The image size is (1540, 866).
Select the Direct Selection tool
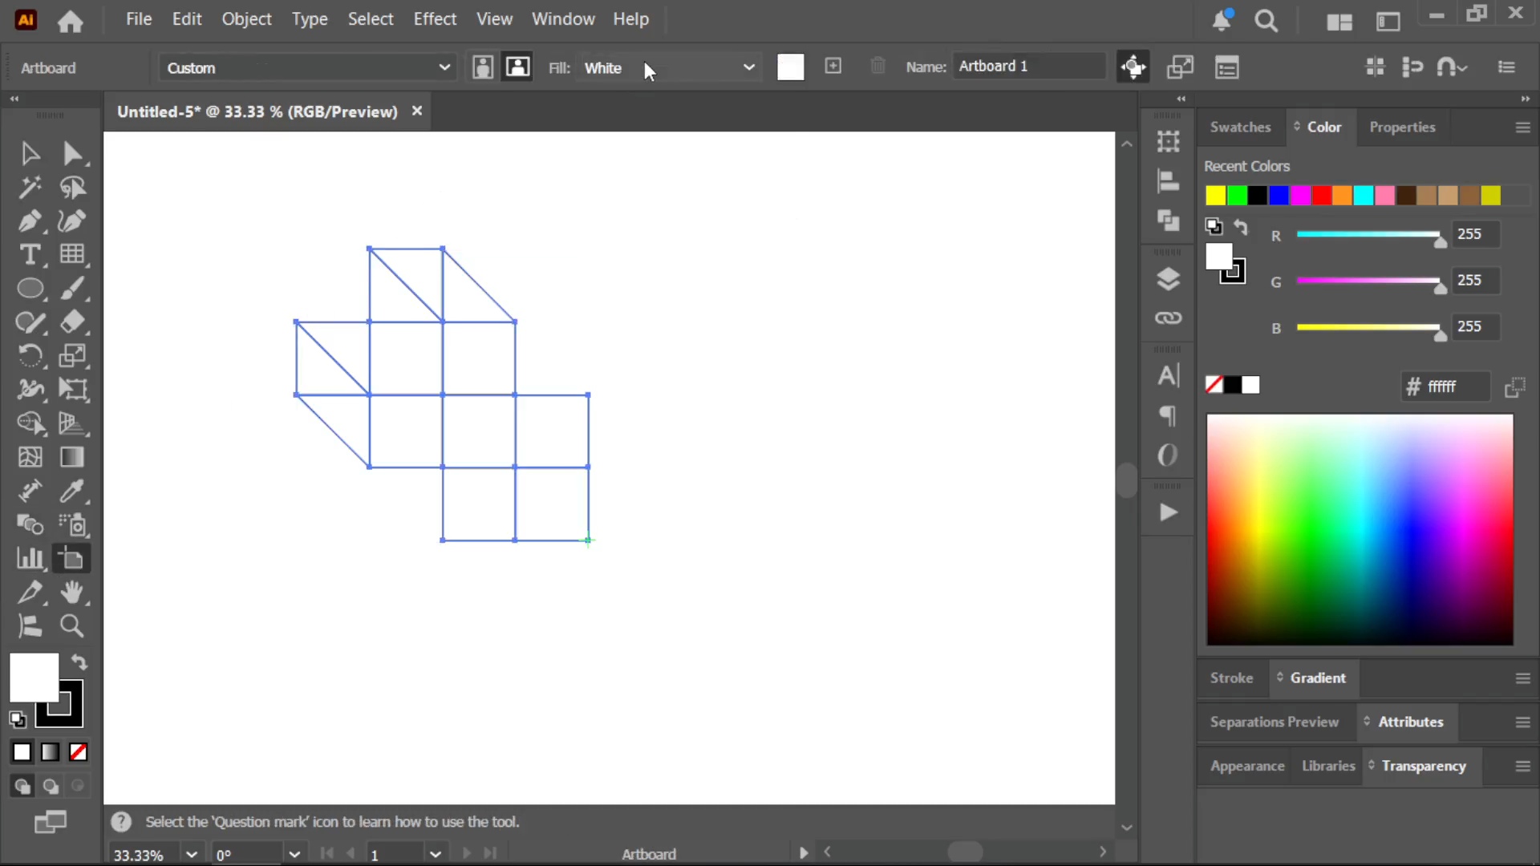pyautogui.click(x=72, y=152)
